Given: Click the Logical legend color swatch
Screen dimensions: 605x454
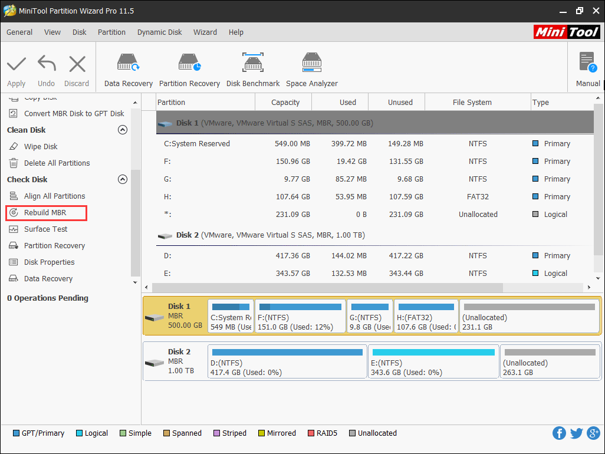Looking at the screenshot, I should pos(79,433).
